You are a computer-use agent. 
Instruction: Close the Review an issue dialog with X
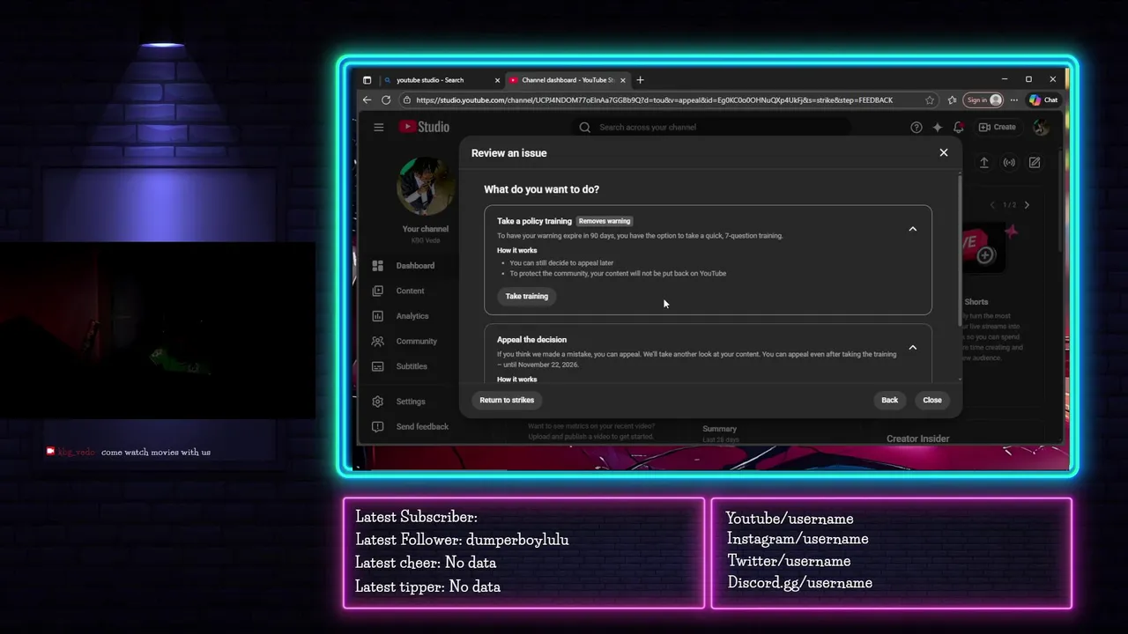(944, 152)
